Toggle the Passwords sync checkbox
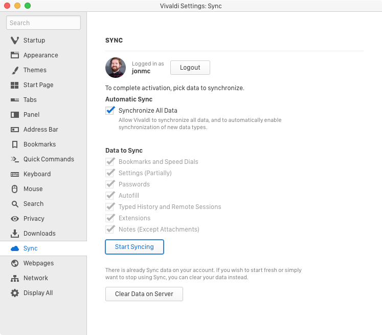 pos(110,184)
